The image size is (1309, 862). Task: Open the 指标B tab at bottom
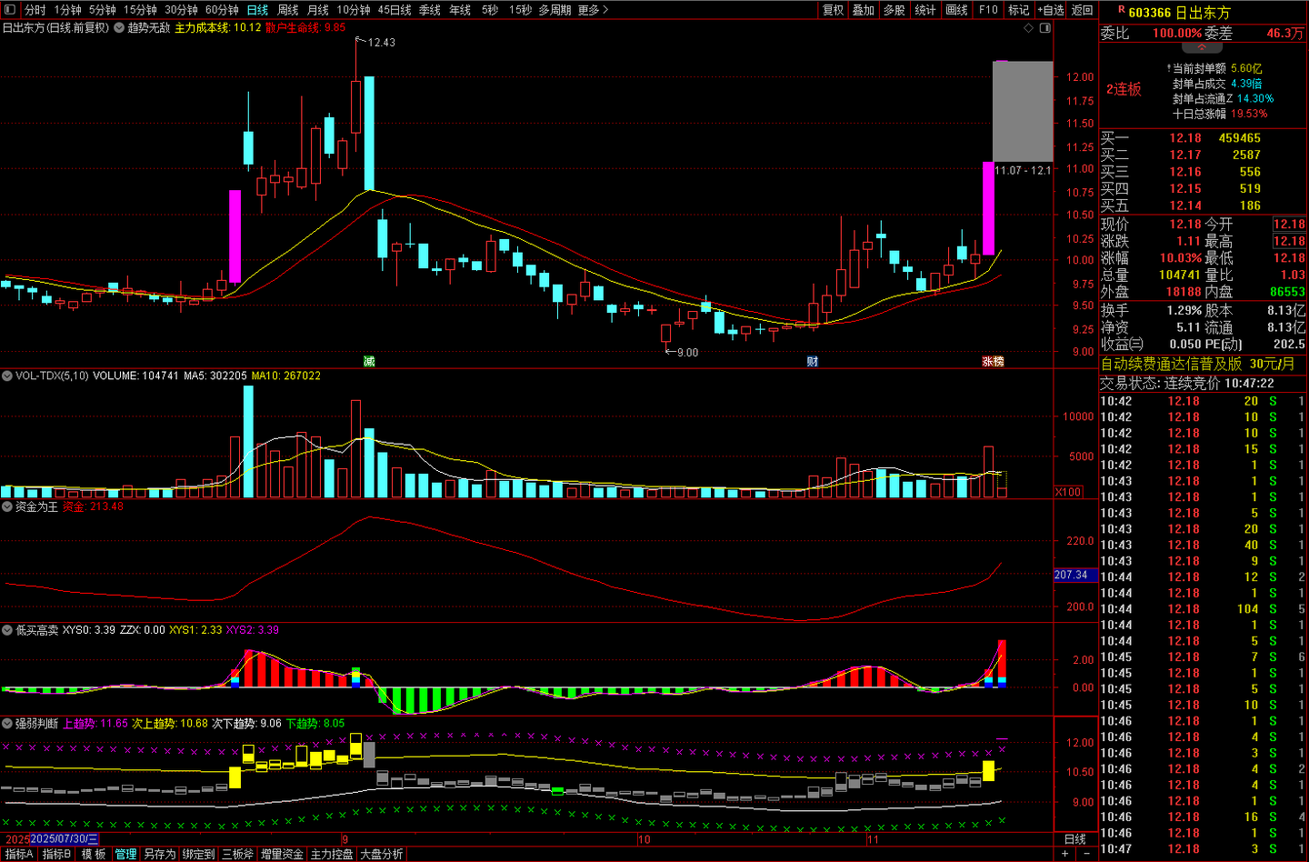pos(56,855)
